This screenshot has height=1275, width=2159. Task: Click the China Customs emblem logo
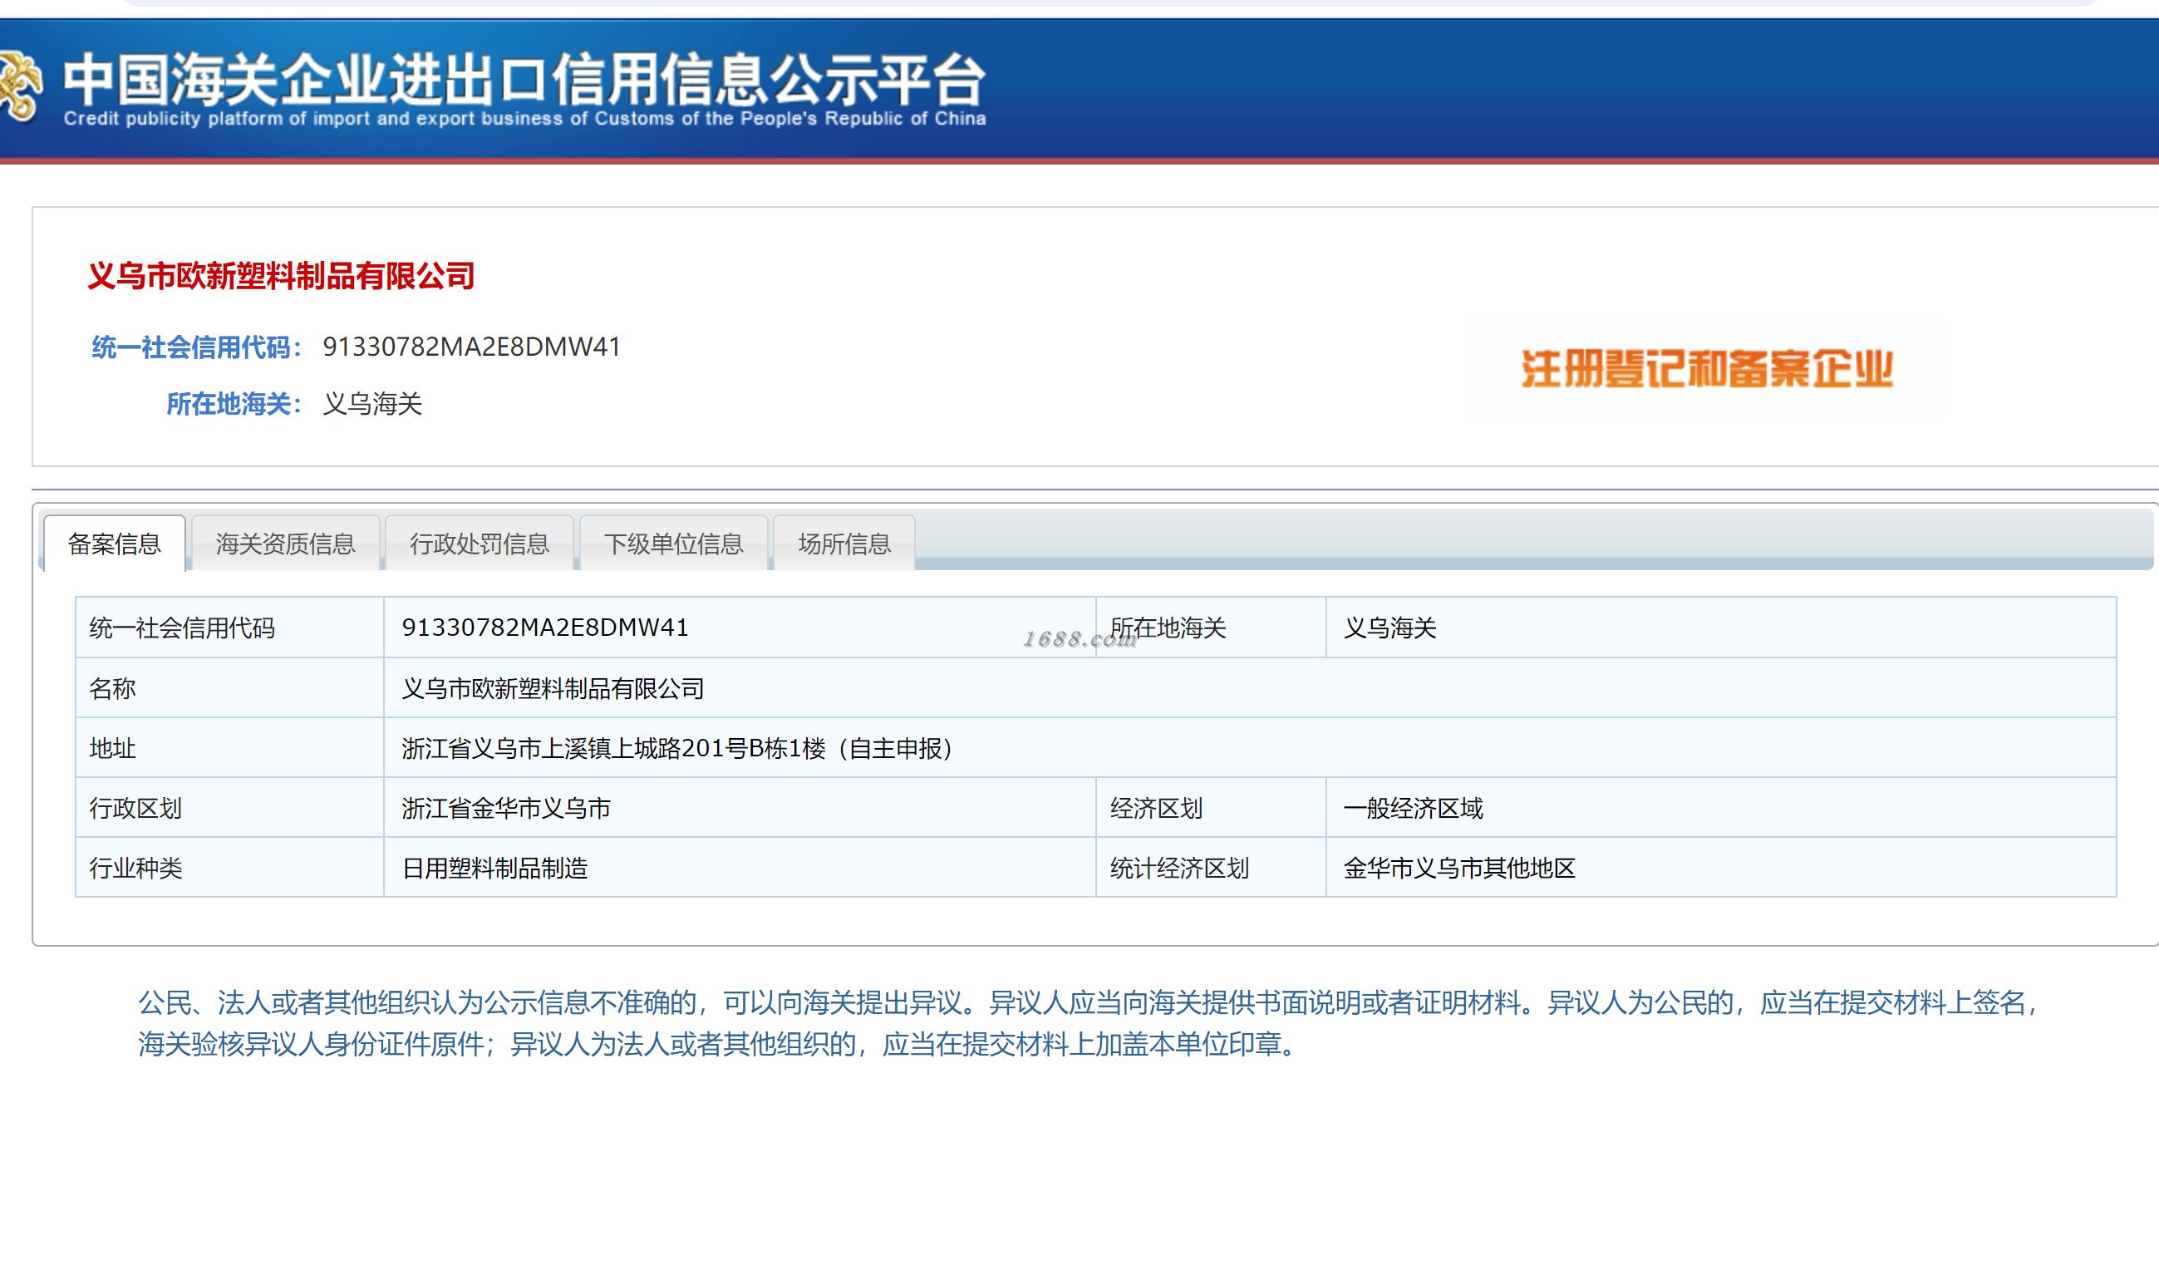coord(19,86)
